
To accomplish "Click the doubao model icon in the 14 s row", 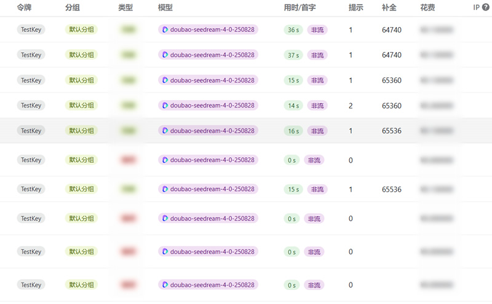I will pos(165,106).
